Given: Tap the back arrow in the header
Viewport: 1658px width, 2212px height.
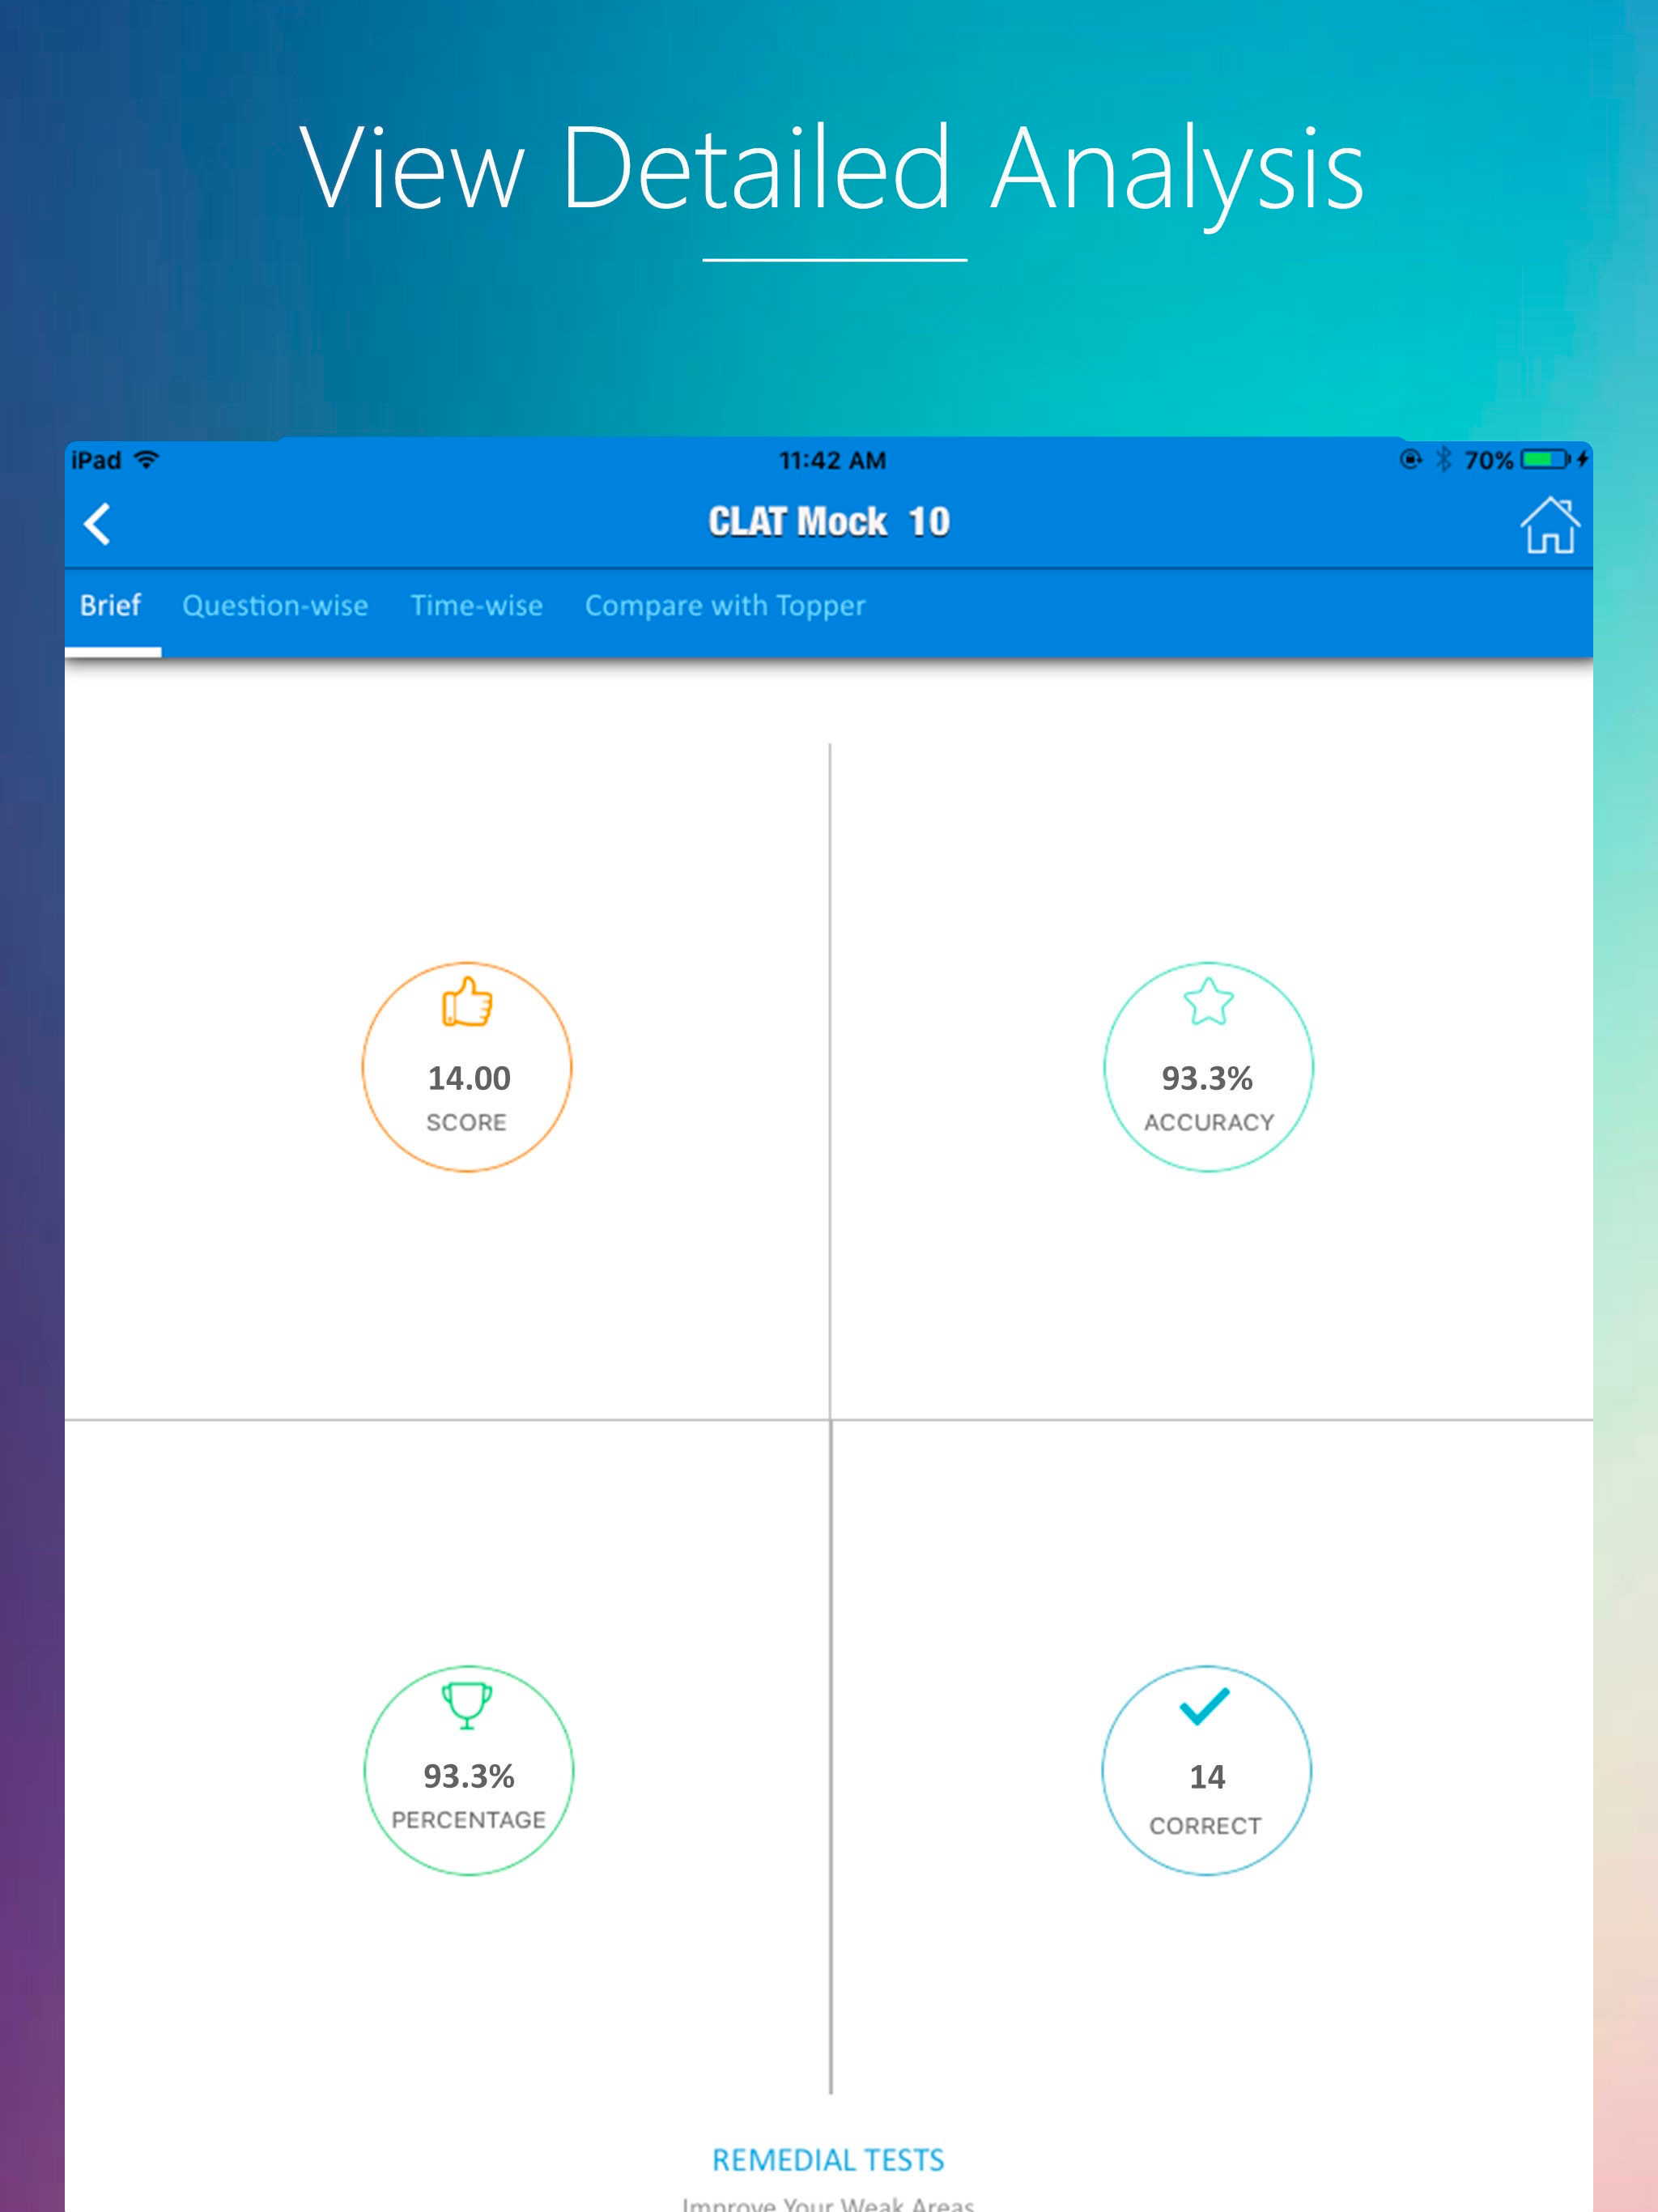Looking at the screenshot, I should point(97,524).
